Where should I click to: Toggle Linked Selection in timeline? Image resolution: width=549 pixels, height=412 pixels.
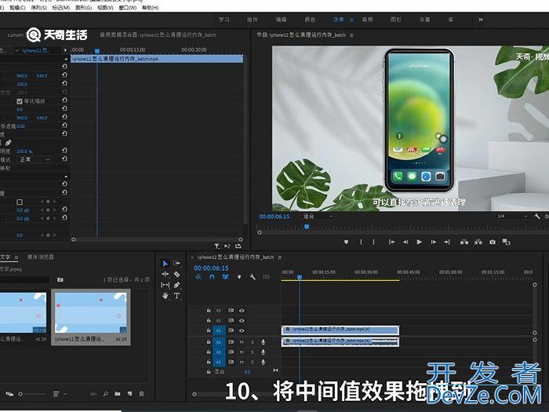click(225, 277)
